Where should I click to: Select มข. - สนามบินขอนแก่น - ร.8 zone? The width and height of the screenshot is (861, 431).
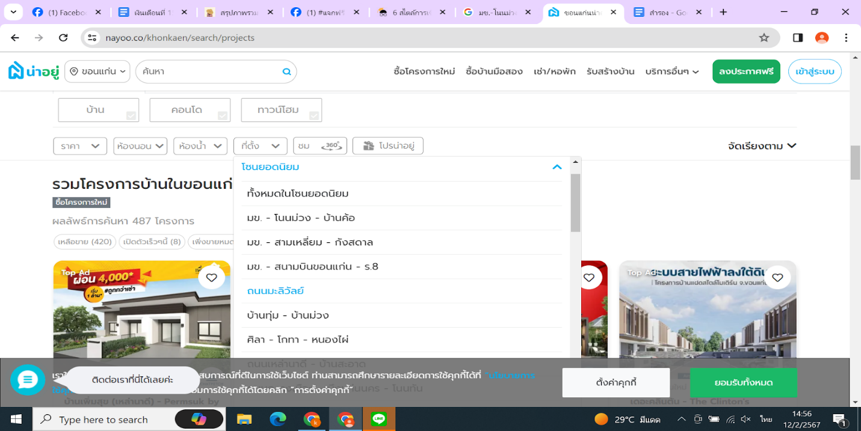[402, 266]
